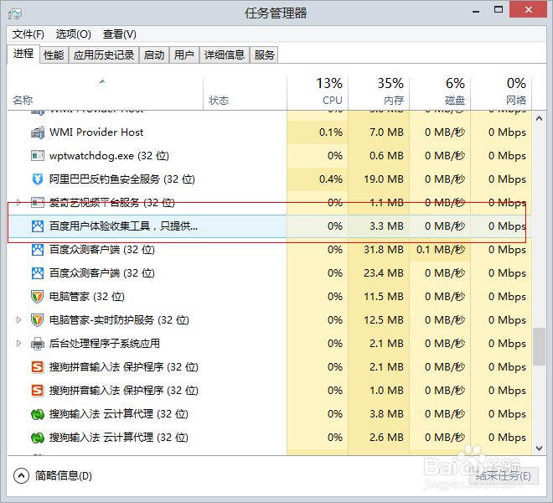Click the 11.5 MB memory value
Image resolution: width=553 pixels, height=503 pixels.
(384, 297)
